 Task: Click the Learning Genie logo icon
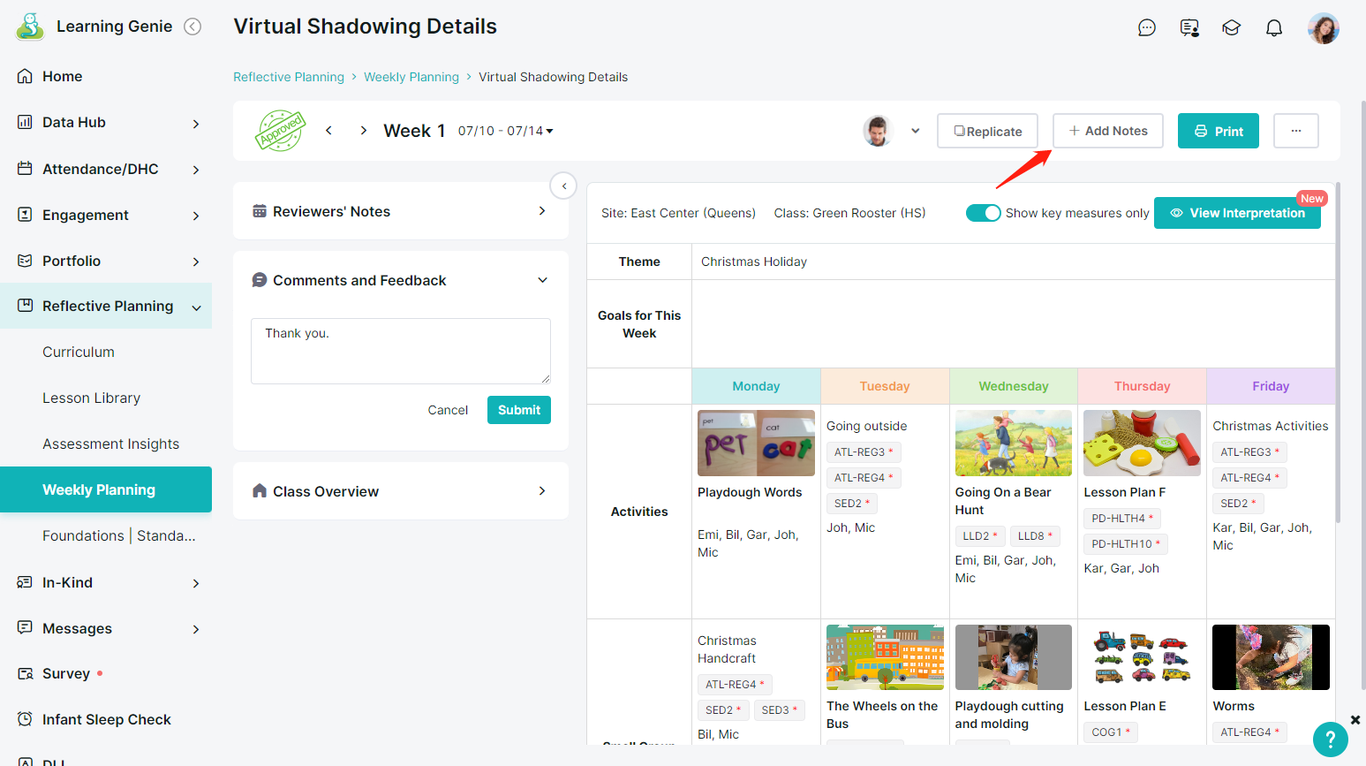[x=30, y=27]
